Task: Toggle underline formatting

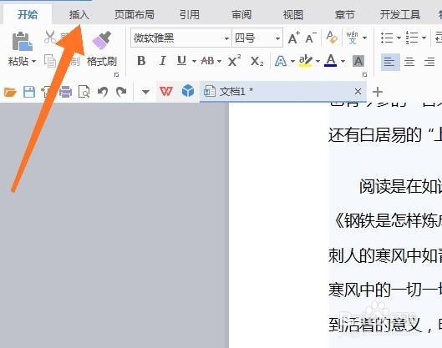Action: (x=181, y=61)
